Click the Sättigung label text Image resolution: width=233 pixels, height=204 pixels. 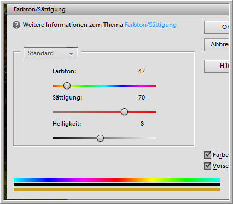point(67,98)
